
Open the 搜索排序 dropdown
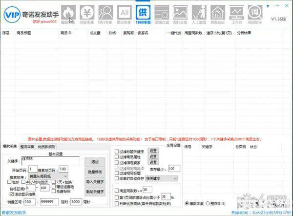tap(48, 176)
